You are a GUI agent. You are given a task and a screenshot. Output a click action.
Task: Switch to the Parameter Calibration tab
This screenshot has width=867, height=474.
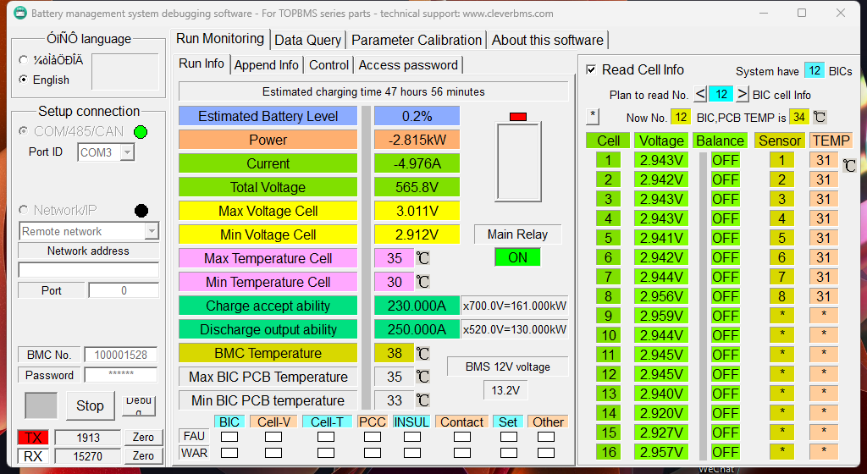(x=417, y=41)
